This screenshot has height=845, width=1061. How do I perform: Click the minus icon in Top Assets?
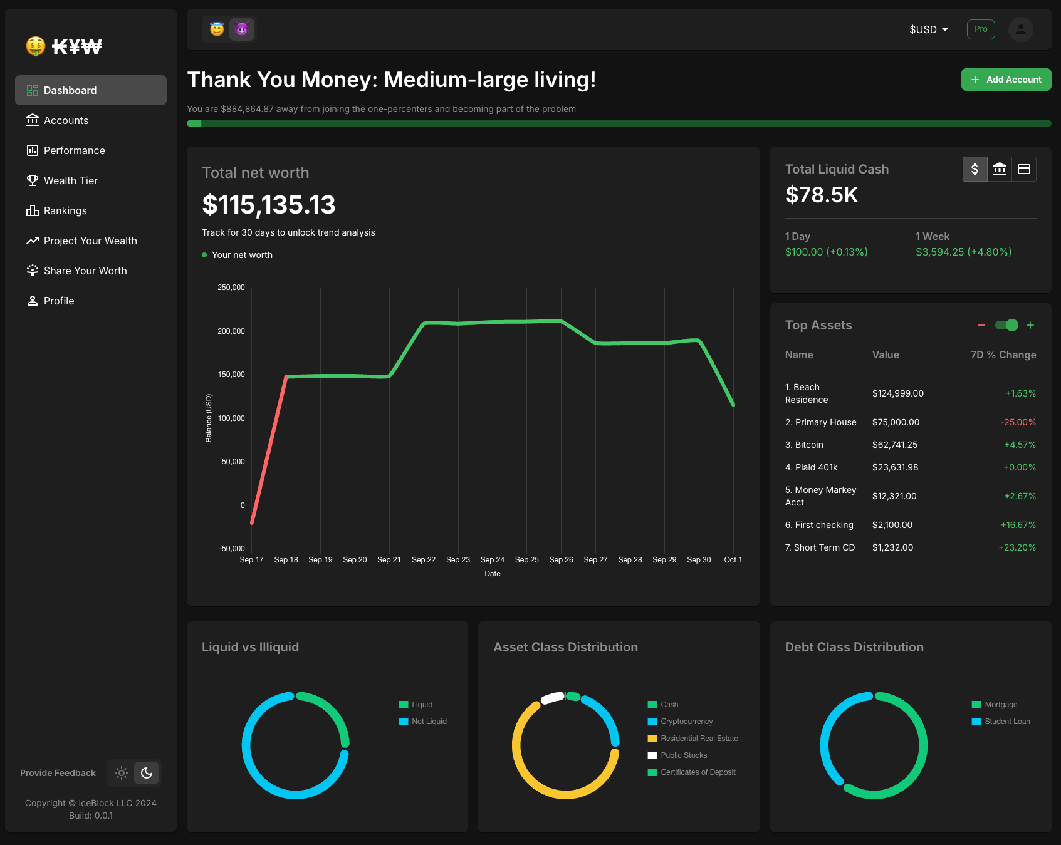(981, 325)
